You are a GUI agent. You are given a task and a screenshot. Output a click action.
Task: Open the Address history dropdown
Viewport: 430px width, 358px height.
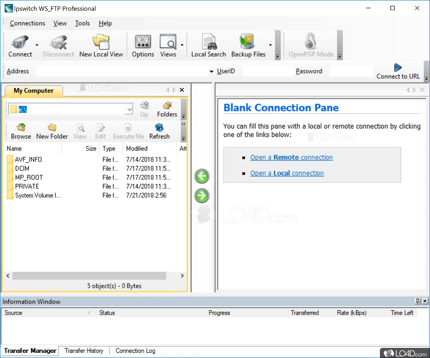coord(212,71)
